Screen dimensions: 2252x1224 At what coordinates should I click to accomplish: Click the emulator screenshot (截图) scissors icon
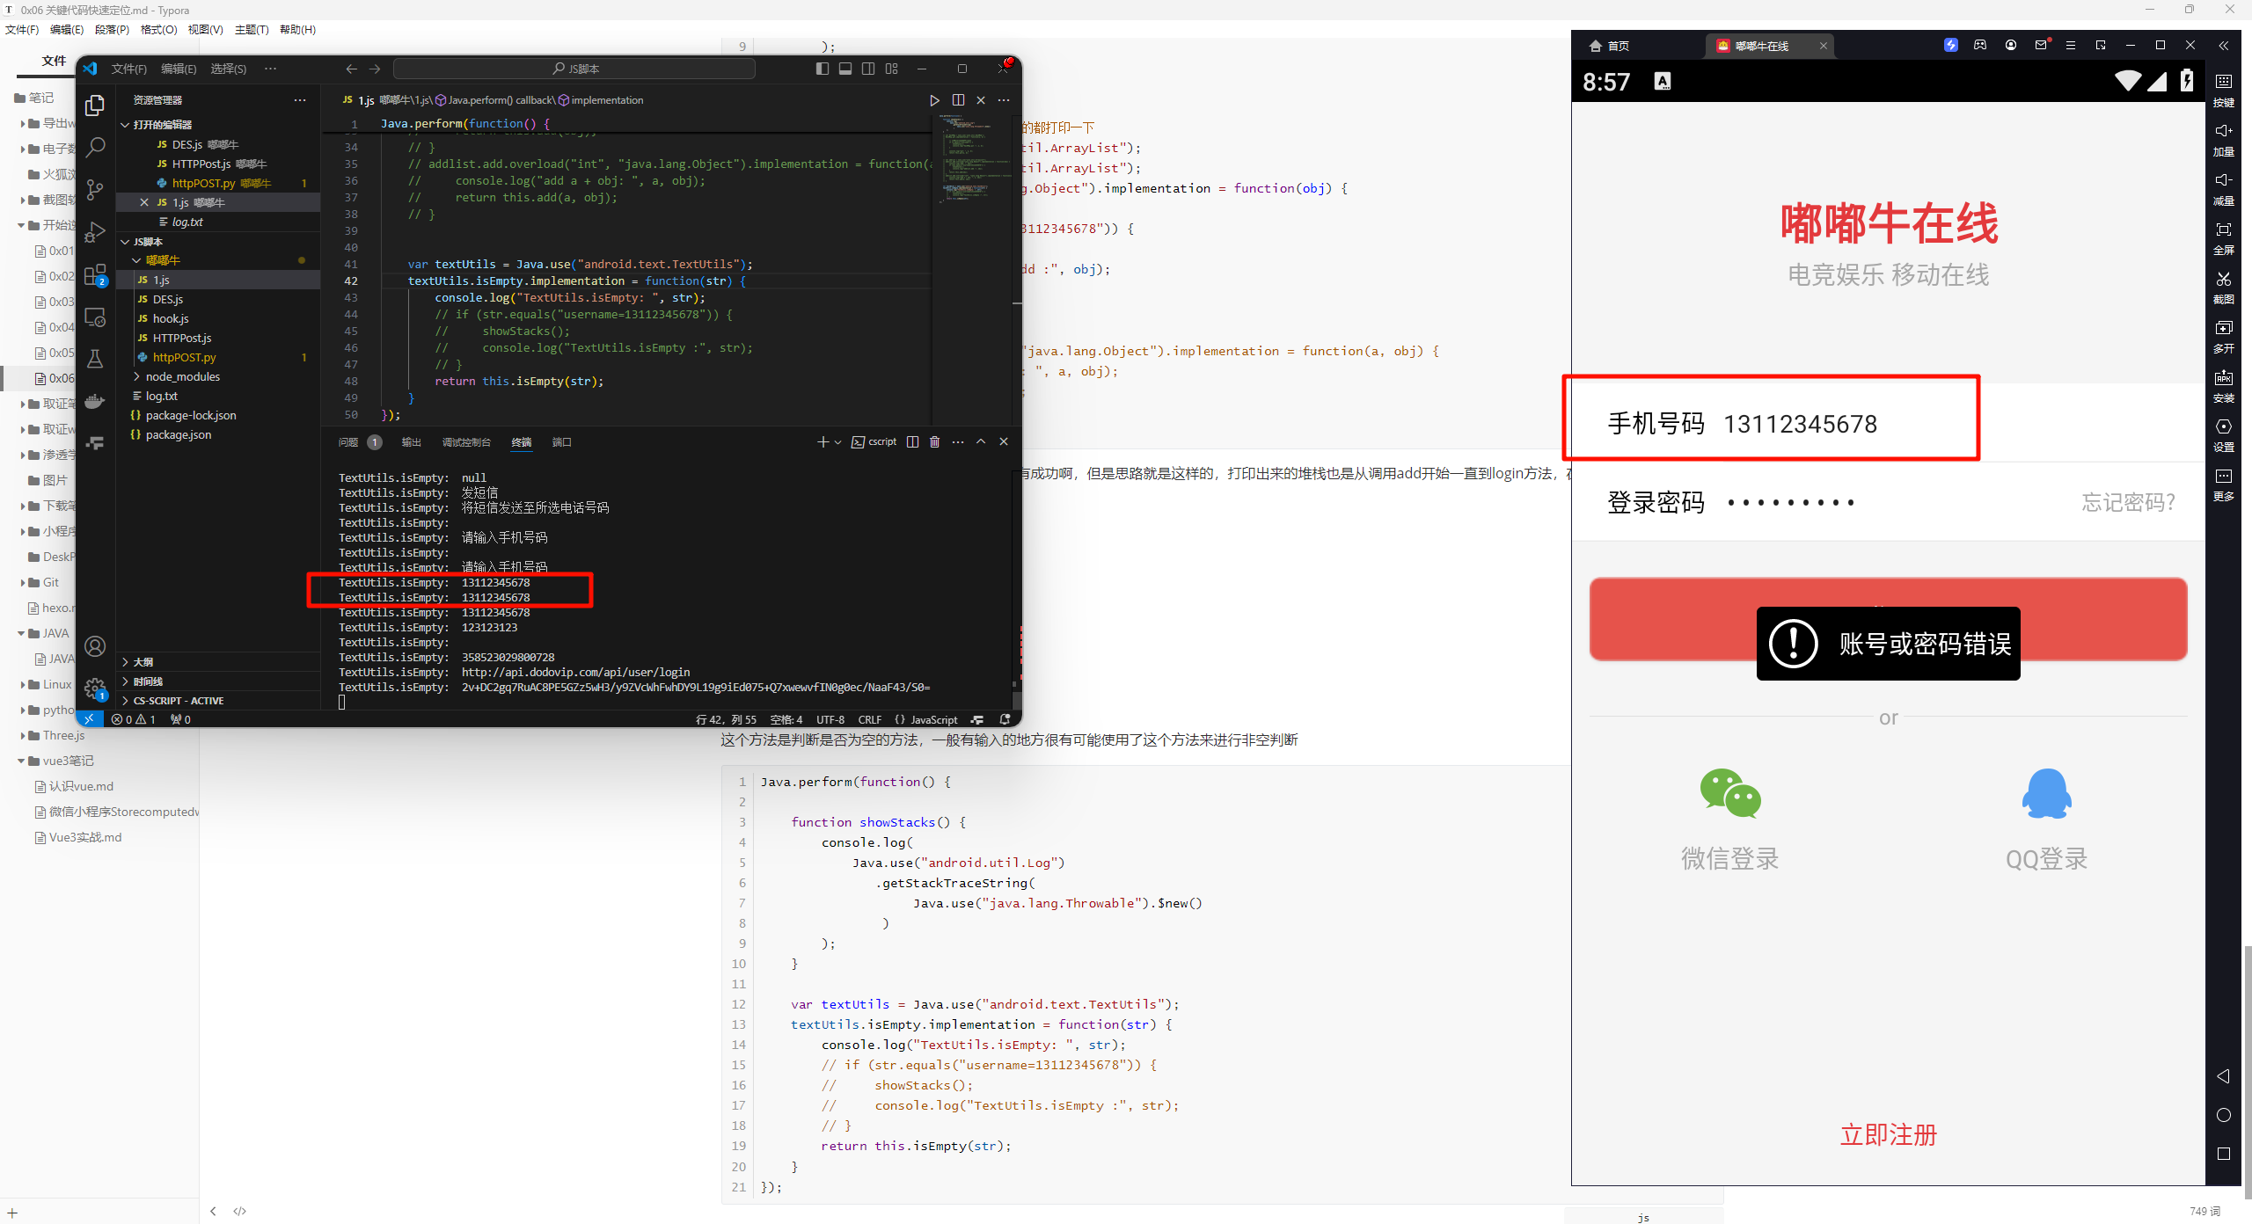(x=2223, y=280)
